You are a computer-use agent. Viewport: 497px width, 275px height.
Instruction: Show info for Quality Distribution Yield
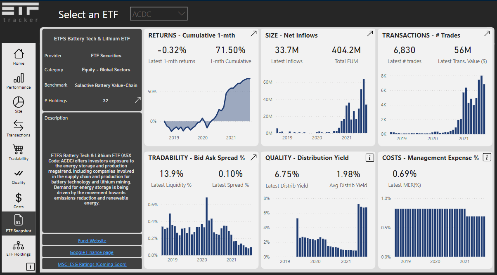pyautogui.click(x=370, y=157)
